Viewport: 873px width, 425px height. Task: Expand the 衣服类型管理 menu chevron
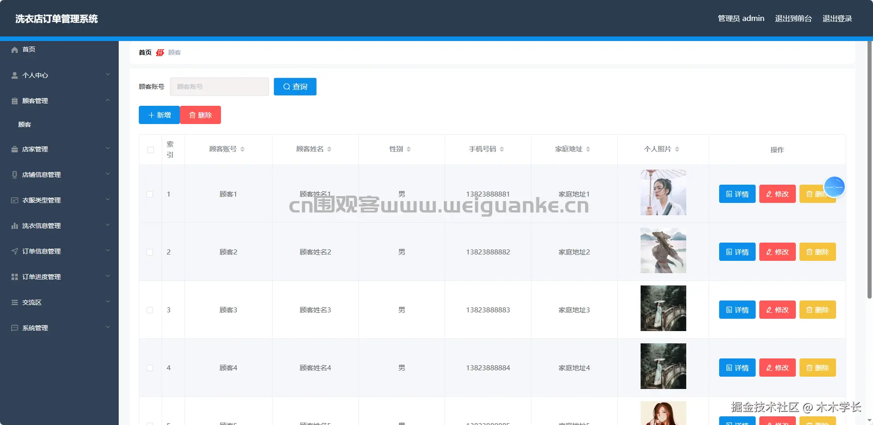[x=108, y=199]
